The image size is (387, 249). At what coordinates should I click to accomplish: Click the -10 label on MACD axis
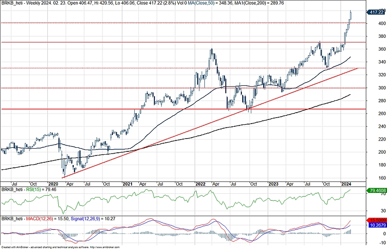tap(383, 242)
